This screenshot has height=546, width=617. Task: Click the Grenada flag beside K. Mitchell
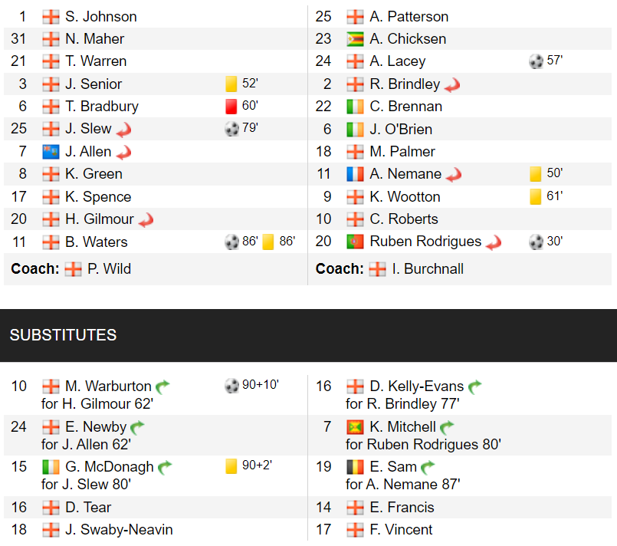point(355,427)
